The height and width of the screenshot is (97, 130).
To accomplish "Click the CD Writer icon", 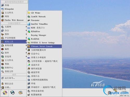I will (x=29, y=13).
